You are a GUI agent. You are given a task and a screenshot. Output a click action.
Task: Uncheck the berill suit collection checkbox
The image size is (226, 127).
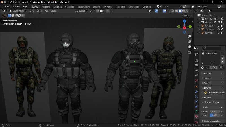coord(215,19)
